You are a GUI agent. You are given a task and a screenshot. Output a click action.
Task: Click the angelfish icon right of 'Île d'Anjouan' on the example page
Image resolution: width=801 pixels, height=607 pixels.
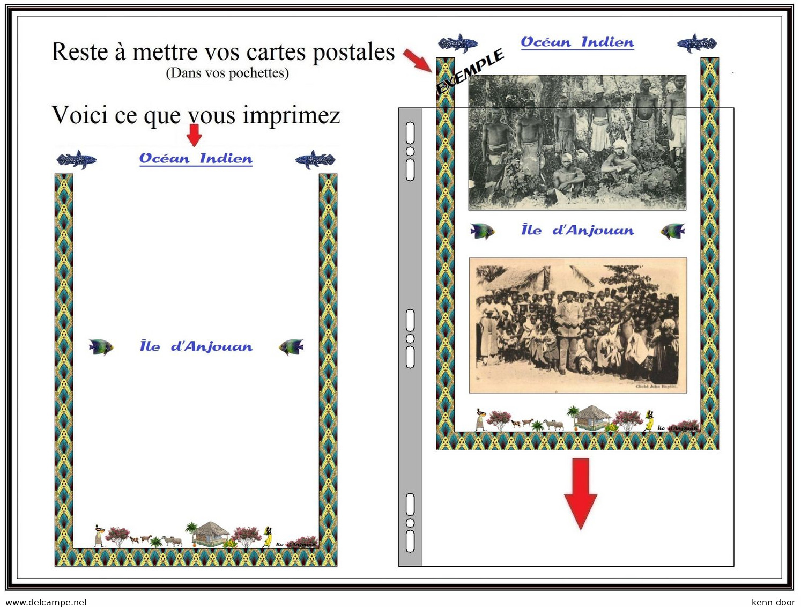(673, 231)
